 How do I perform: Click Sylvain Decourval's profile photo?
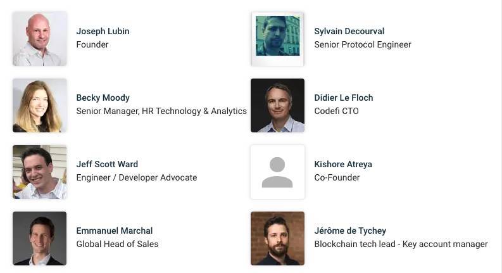277,39
